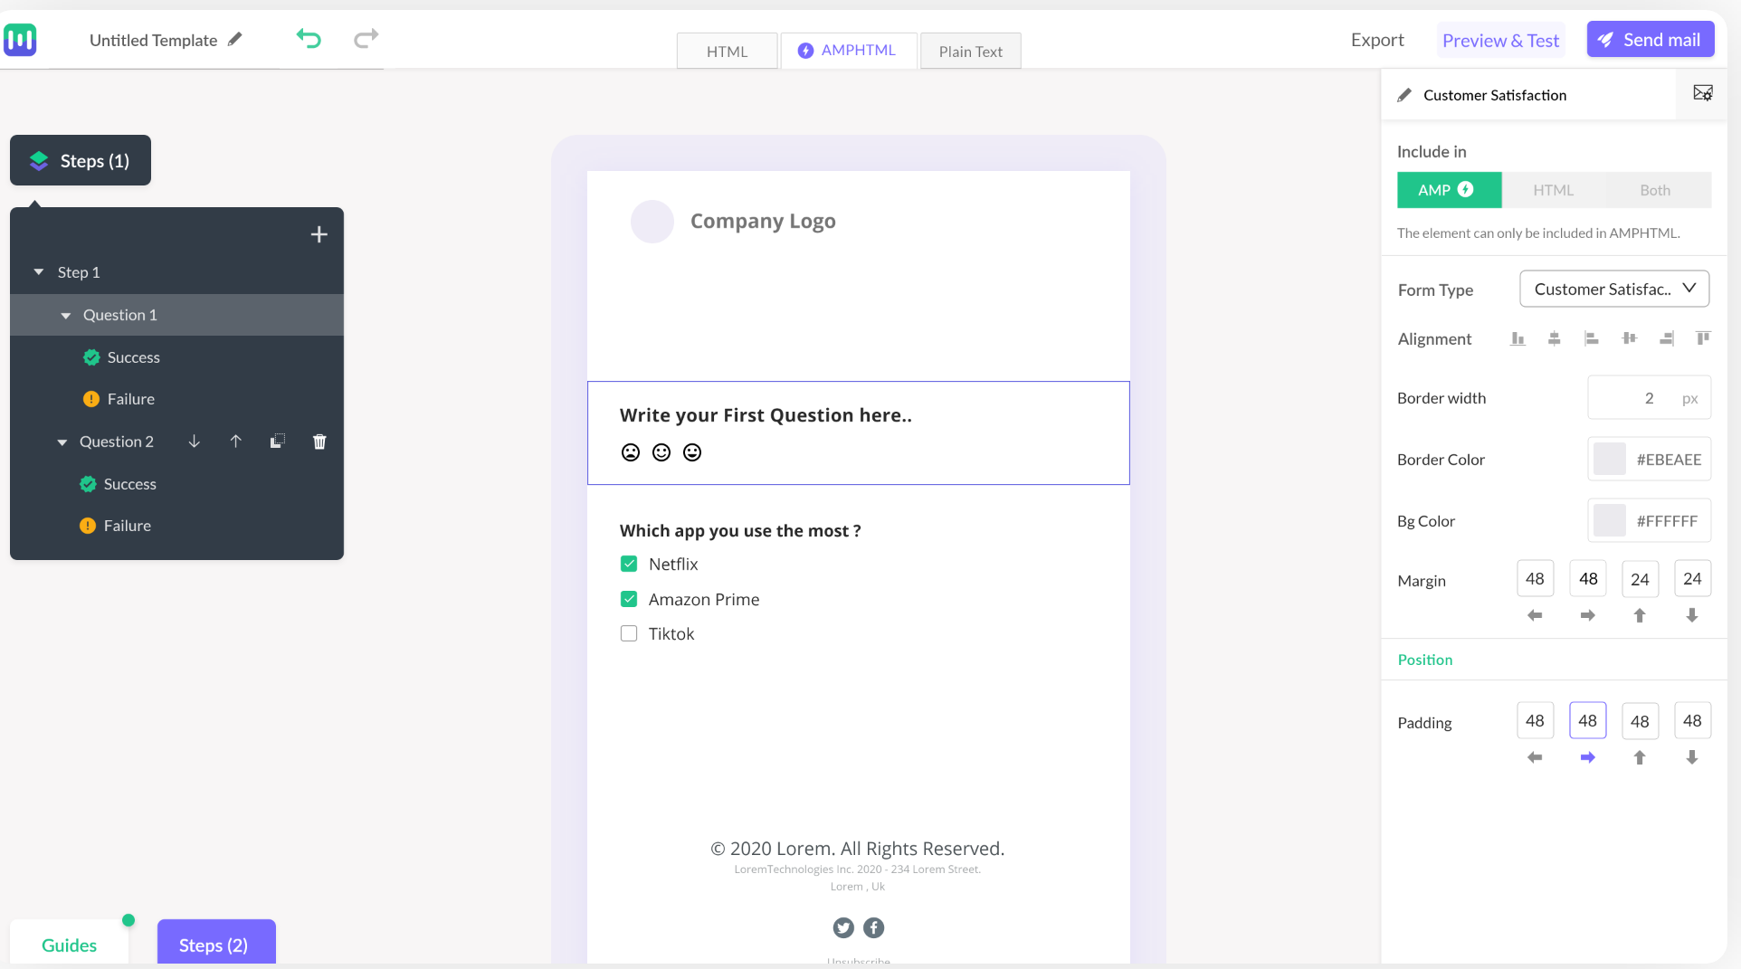Click the Preview & Test button
1741x969 pixels.
pos(1500,41)
